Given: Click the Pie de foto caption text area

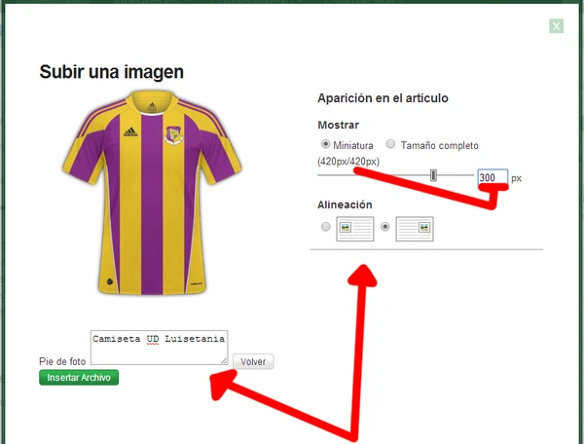Looking at the screenshot, I should [159, 348].
